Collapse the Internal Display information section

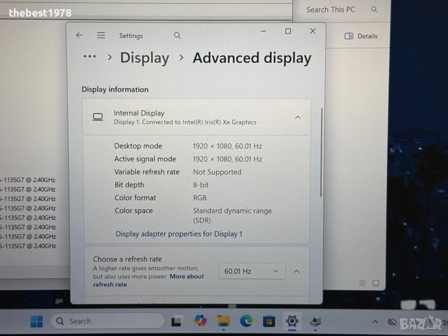point(297,117)
